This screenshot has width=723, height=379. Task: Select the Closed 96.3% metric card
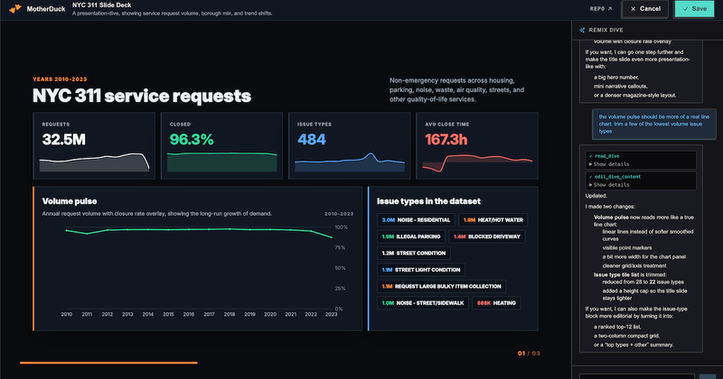pos(221,145)
